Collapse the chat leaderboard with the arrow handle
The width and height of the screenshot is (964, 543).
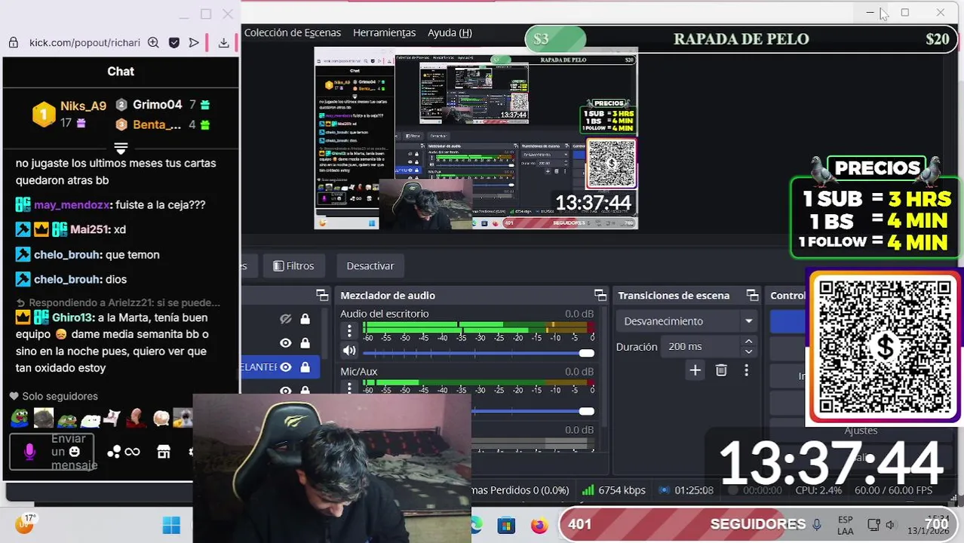pos(121,147)
